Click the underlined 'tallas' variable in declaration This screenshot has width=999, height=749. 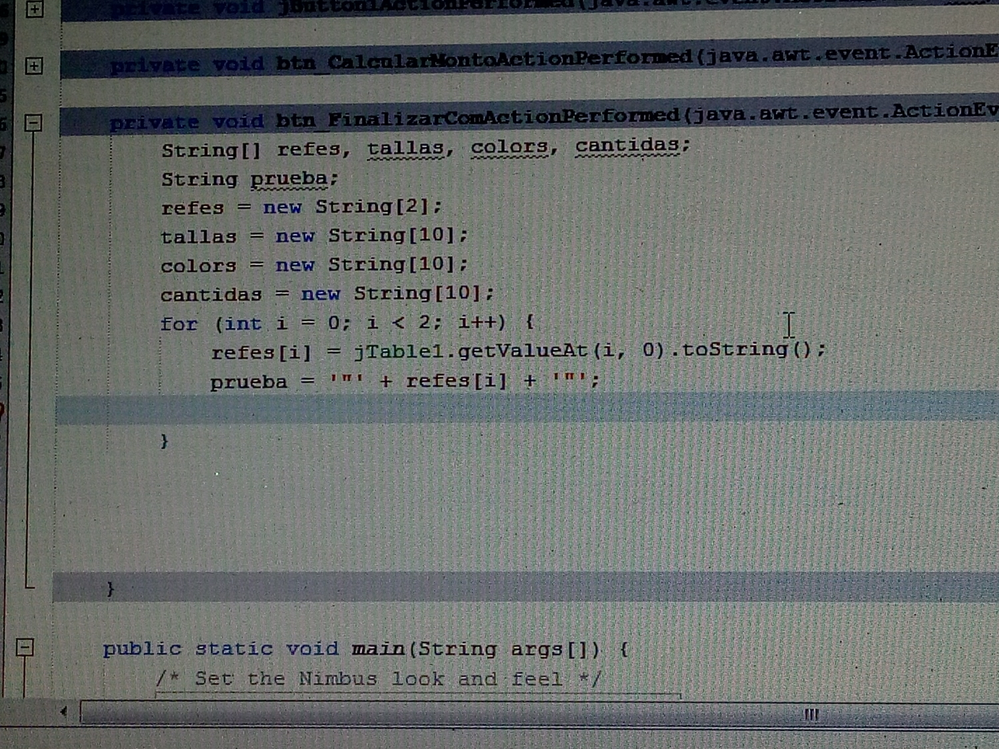click(x=405, y=148)
